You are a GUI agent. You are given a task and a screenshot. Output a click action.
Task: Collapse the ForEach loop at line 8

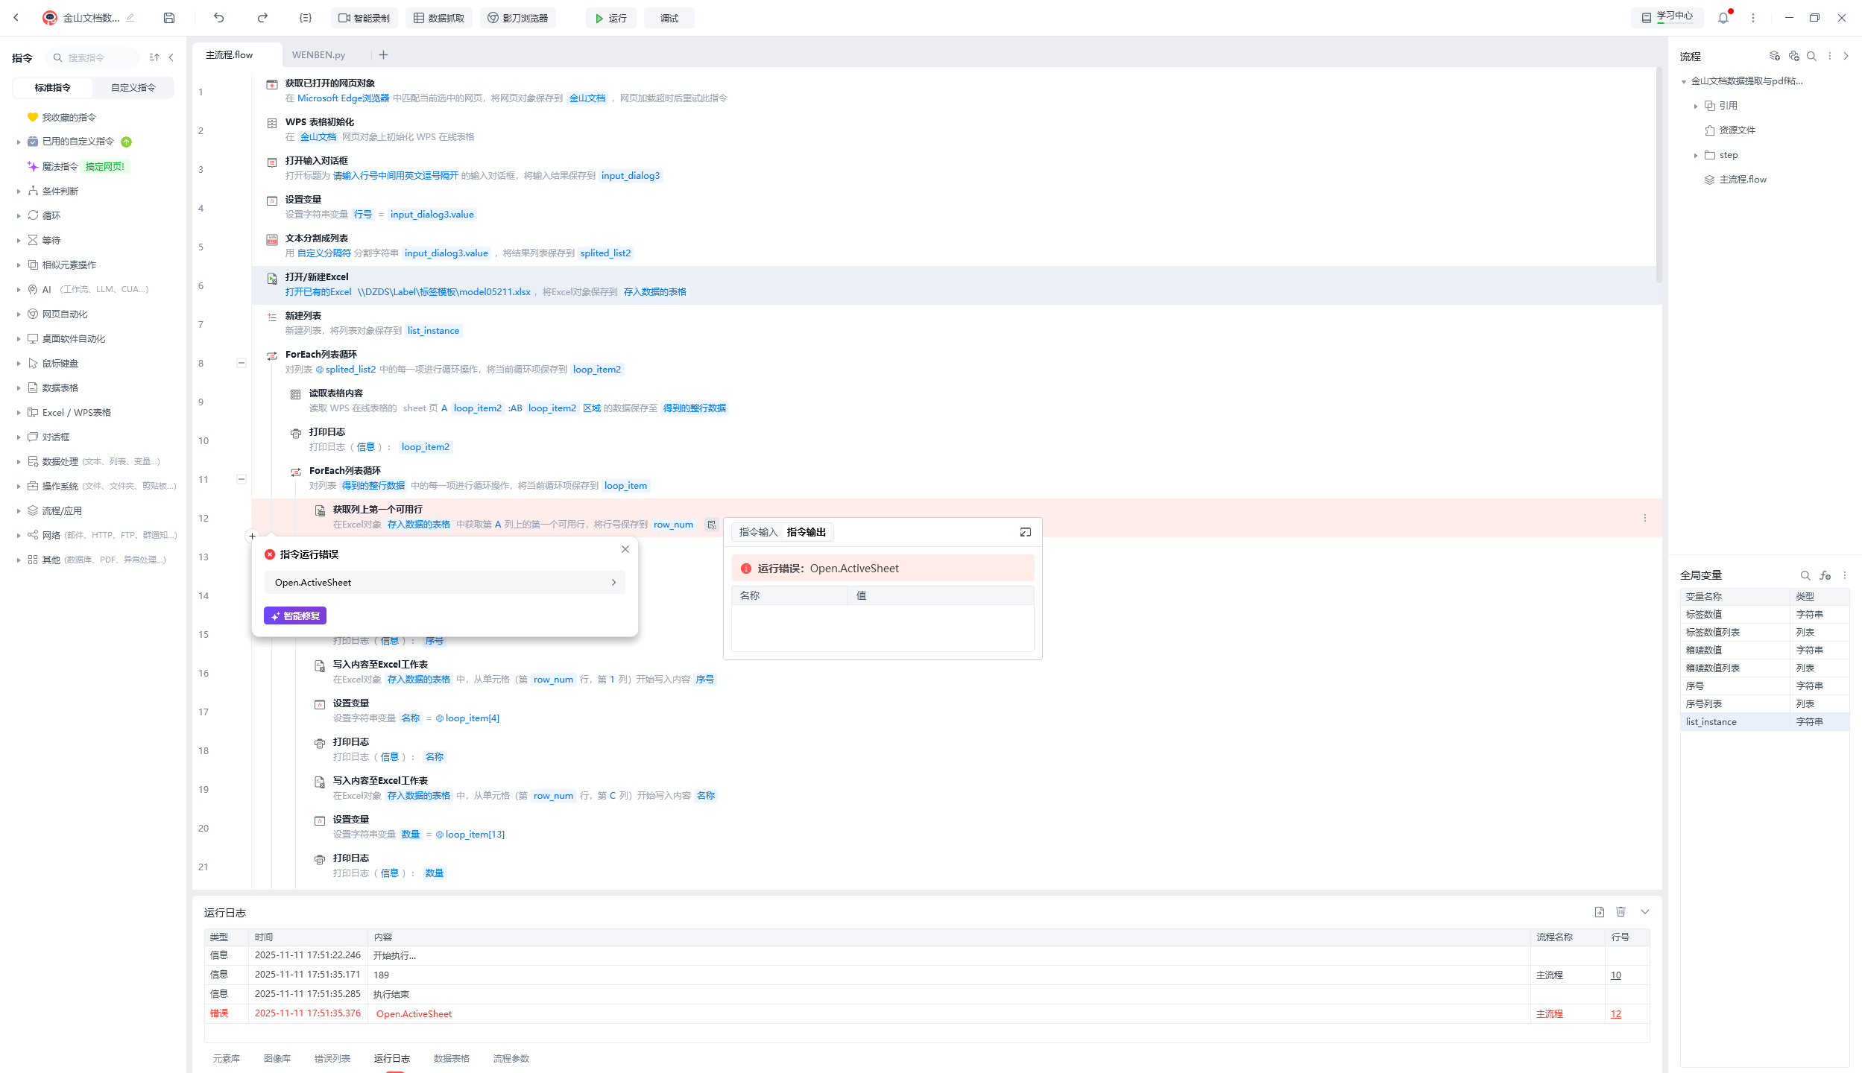[242, 363]
